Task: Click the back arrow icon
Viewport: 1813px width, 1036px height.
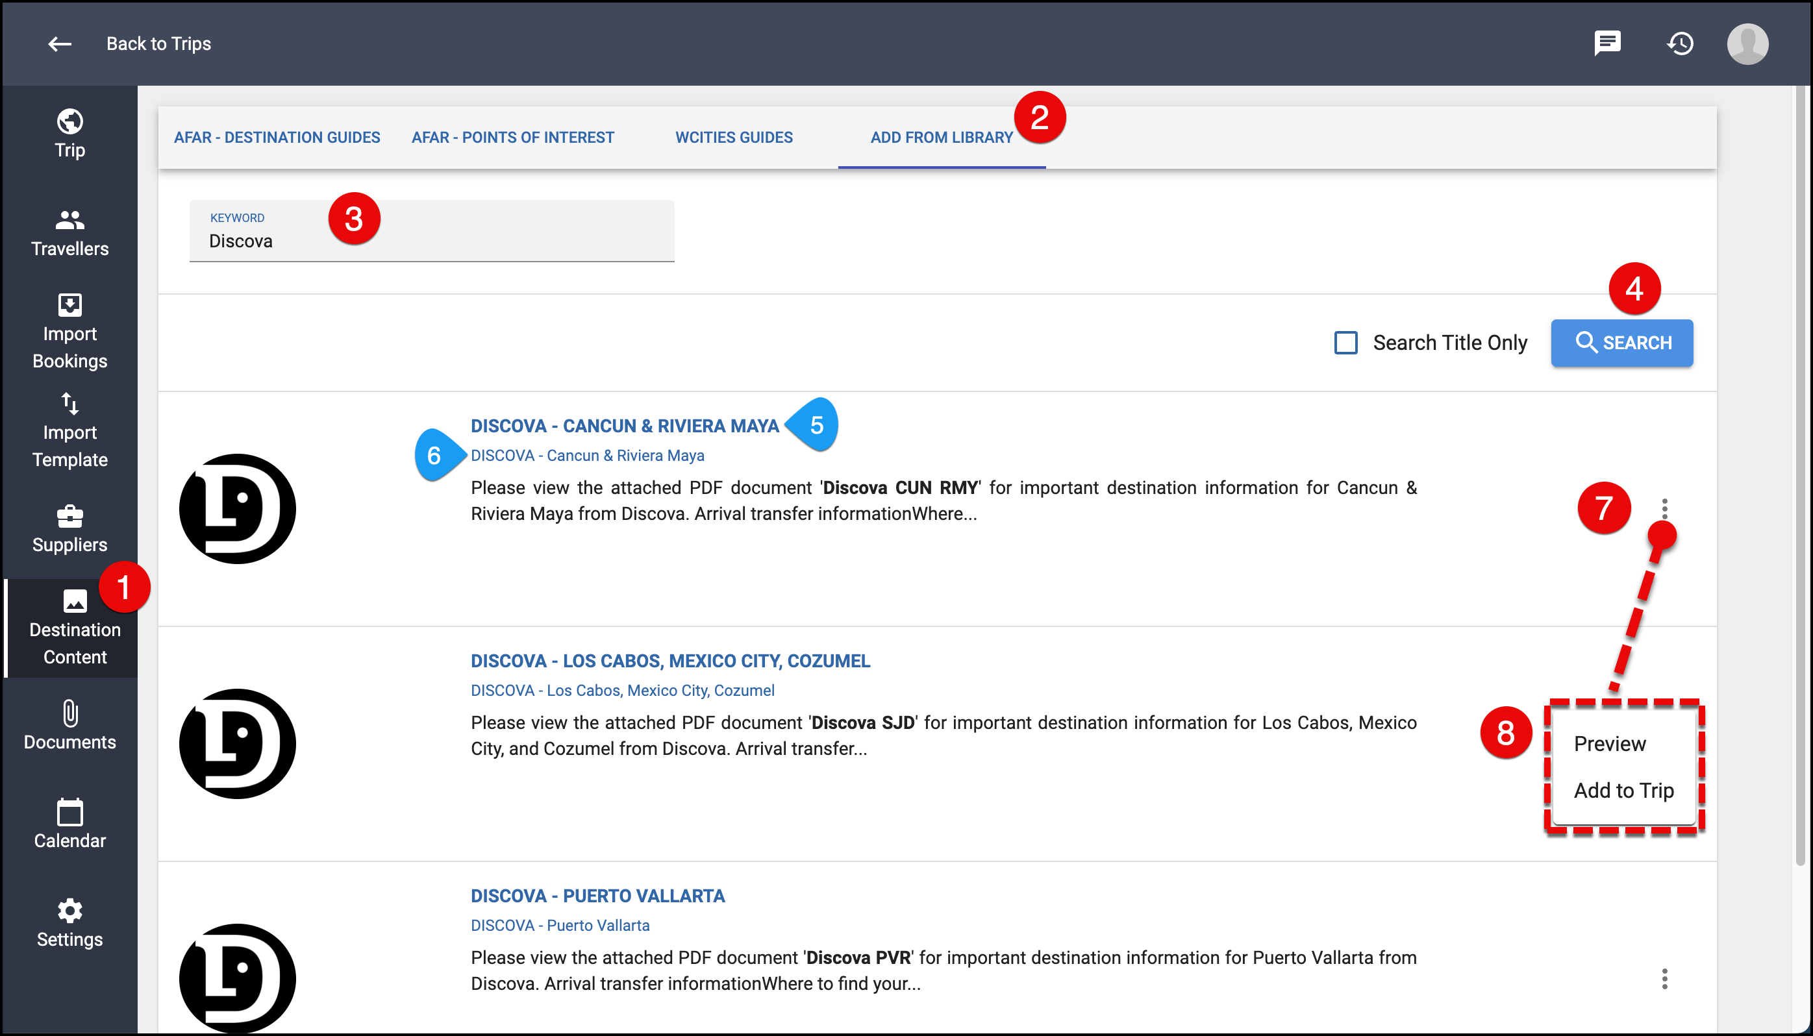Action: coord(60,44)
